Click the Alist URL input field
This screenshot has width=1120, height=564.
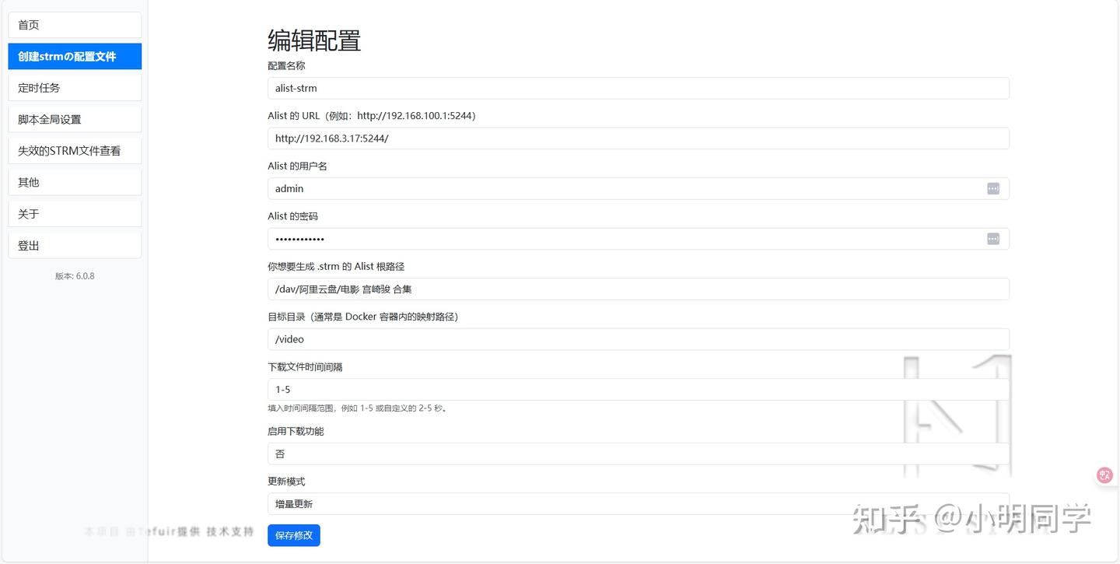[x=638, y=138]
